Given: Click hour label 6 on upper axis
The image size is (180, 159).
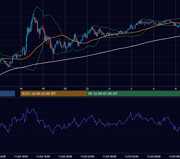Looking at the screenshot, I should (176, 89).
